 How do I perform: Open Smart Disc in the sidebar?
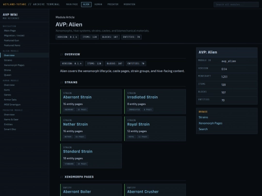click(10, 129)
